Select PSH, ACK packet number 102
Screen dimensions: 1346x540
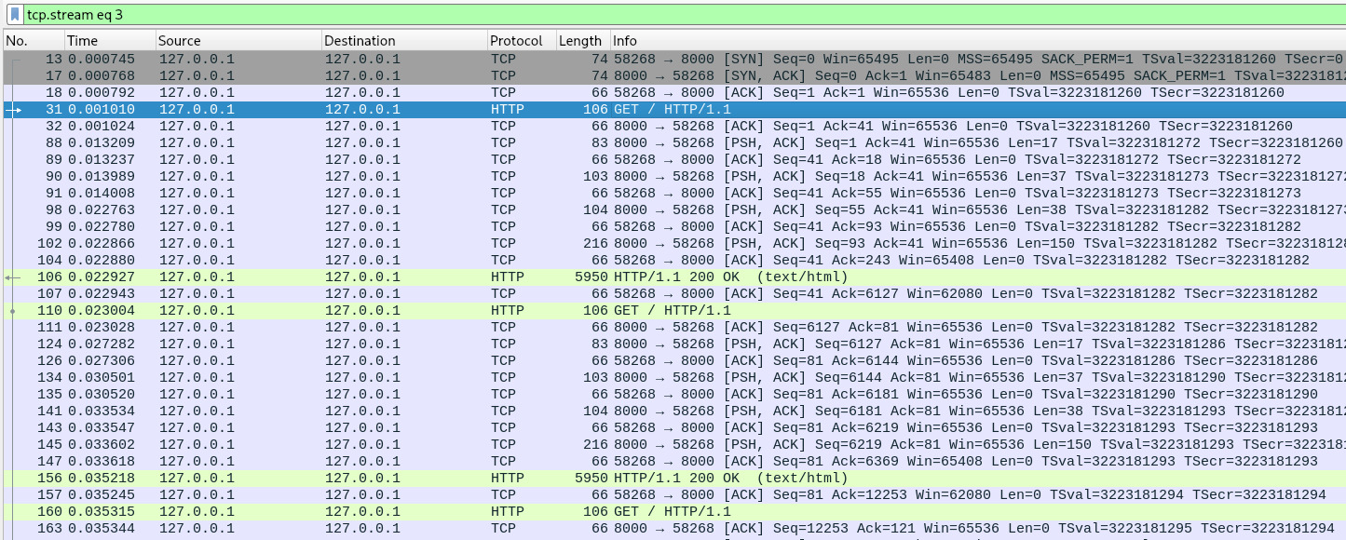(373, 243)
